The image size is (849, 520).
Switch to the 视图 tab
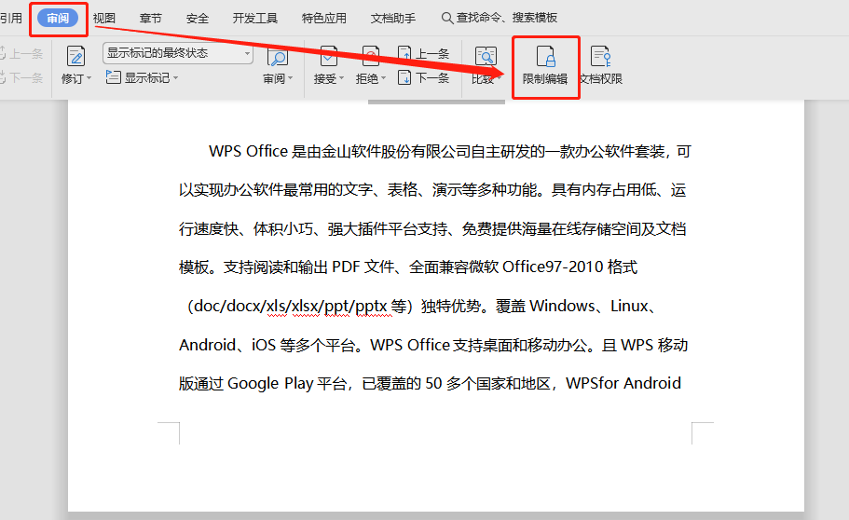(104, 18)
